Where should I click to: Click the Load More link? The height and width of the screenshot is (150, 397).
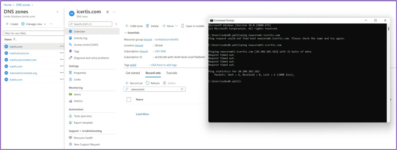pyautogui.click(x=142, y=114)
